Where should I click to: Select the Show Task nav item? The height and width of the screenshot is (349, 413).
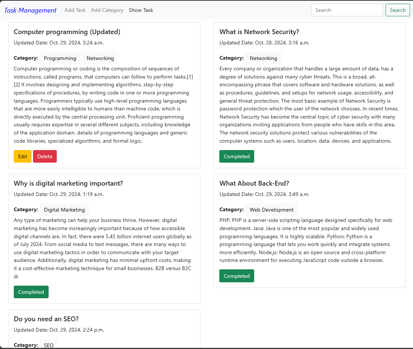coord(141,10)
